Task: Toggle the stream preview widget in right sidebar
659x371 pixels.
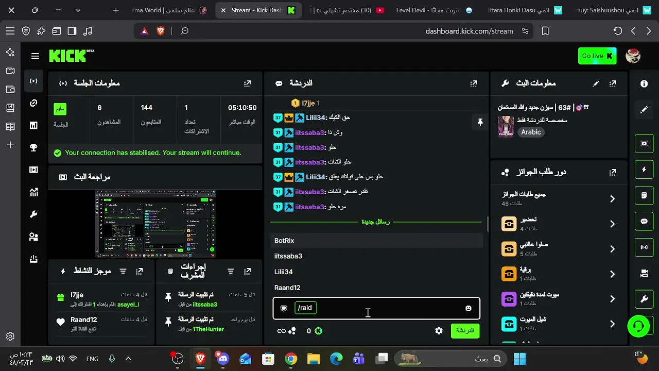Action: tap(644, 144)
